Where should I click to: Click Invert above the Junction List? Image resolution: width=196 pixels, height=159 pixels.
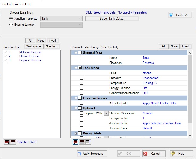53,41
